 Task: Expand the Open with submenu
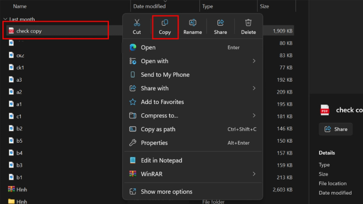click(254, 61)
